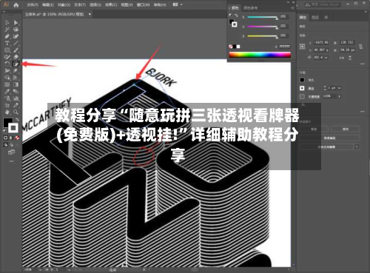Set toolbar paint mode to Gradient
The height and width of the screenshot is (273, 370).
tap(11, 138)
